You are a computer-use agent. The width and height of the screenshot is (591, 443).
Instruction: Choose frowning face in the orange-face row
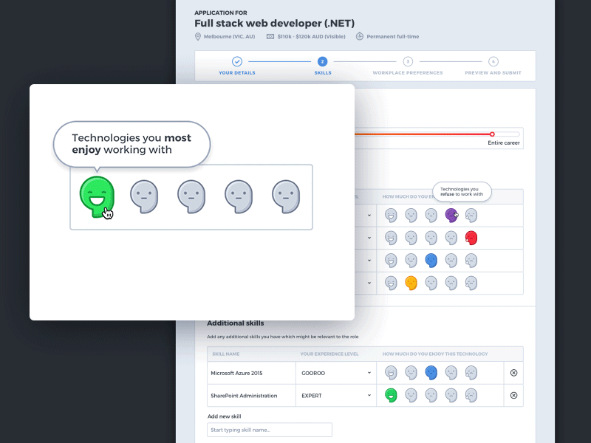[451, 283]
